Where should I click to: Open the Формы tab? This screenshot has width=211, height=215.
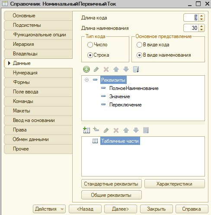tap(38, 82)
